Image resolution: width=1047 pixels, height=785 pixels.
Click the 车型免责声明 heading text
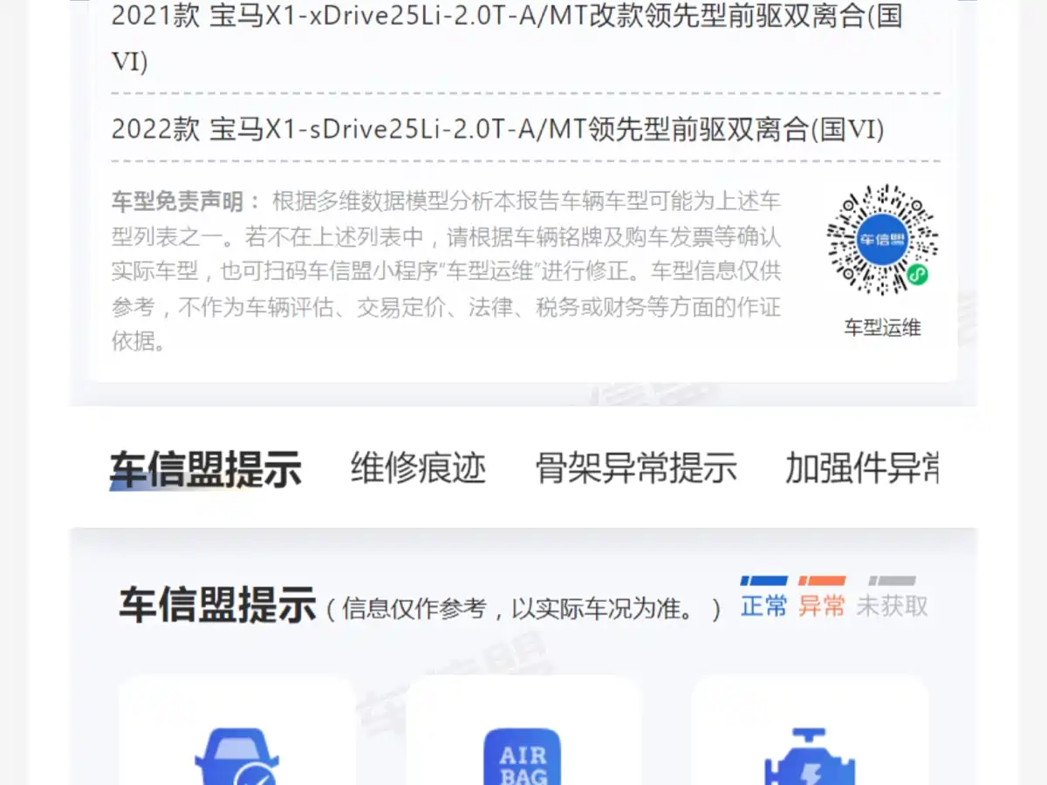[x=177, y=202]
